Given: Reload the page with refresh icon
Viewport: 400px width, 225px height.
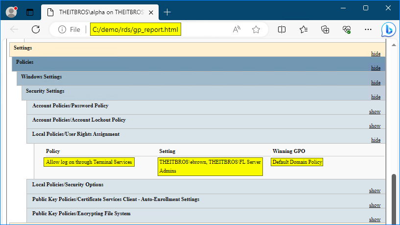Looking at the screenshot, I should 36,29.
